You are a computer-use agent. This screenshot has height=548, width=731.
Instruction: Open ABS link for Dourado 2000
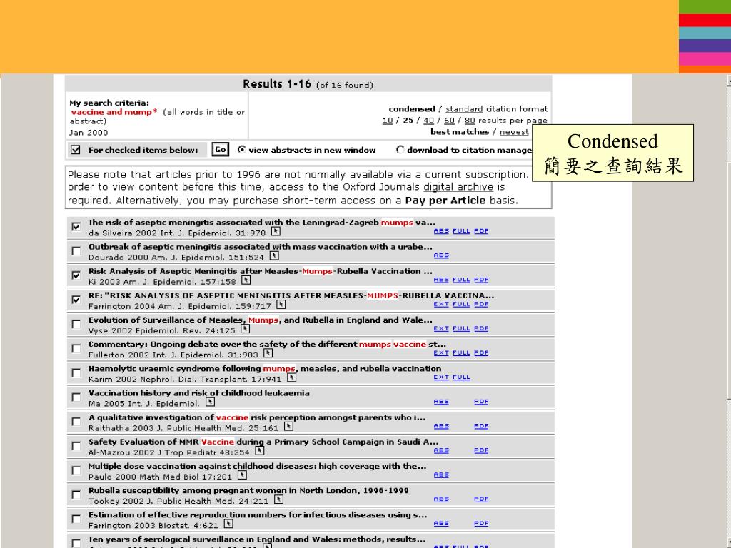[441, 255]
